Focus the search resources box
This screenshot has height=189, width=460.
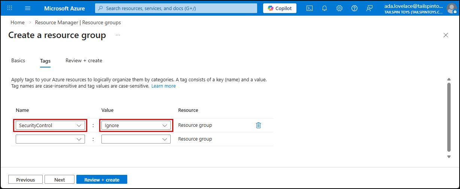click(x=176, y=8)
